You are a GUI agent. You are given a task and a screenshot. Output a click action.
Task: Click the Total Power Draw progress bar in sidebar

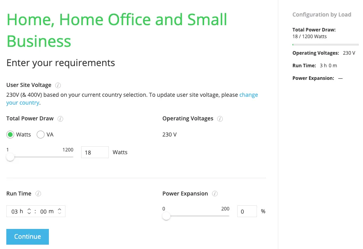click(325, 44)
